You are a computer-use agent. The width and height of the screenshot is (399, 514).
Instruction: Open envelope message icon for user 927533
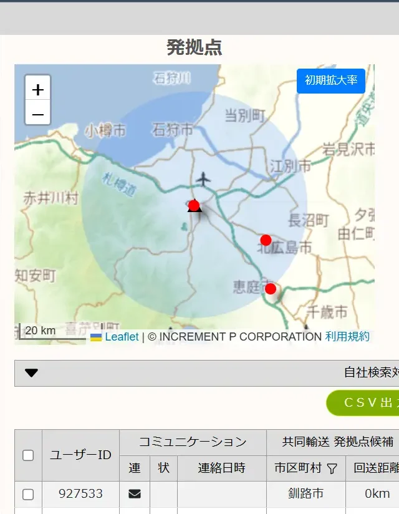click(x=134, y=494)
